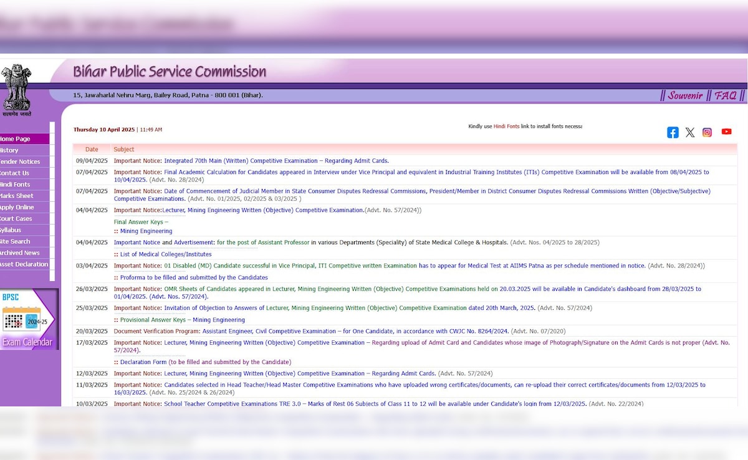Click the Hindi Fonts install link

click(506, 127)
